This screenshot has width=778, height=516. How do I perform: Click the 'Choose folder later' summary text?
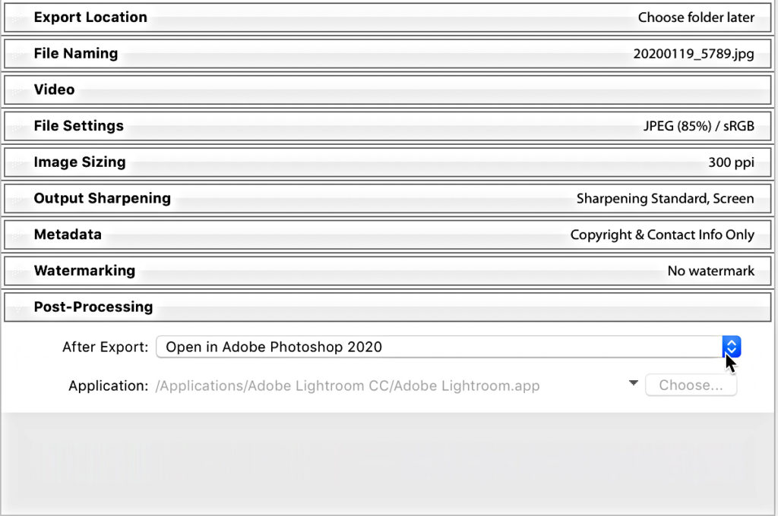point(696,17)
